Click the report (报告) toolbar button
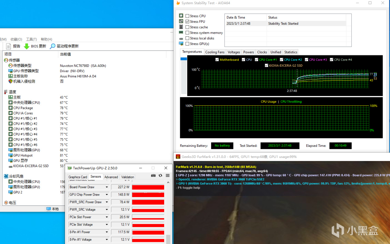The image size is (390, 244). coord(13,46)
